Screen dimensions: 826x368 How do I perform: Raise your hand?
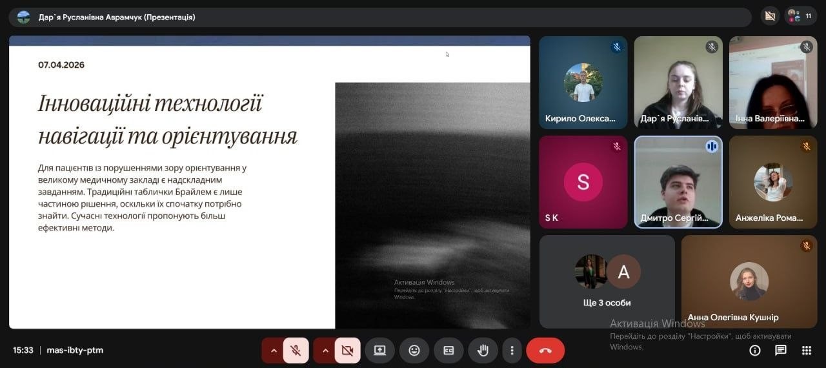(x=483, y=351)
